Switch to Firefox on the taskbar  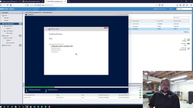click(27, 107)
